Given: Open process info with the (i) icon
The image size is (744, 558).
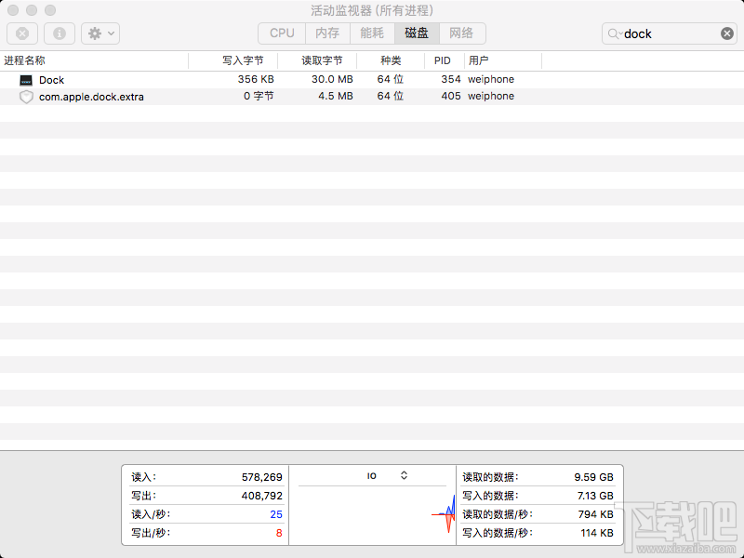Looking at the screenshot, I should click(x=59, y=33).
